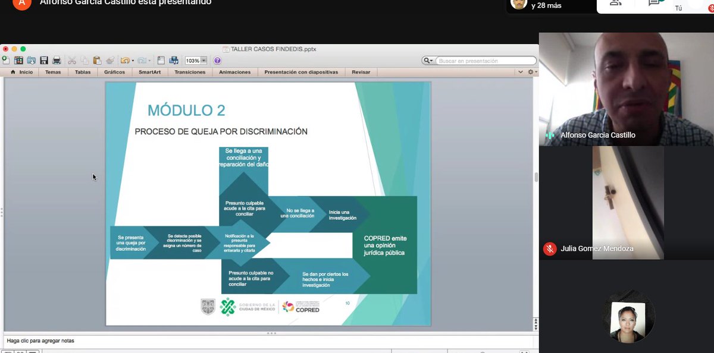
Task: Collapse the ribbon with the chevron
Action: point(521,71)
